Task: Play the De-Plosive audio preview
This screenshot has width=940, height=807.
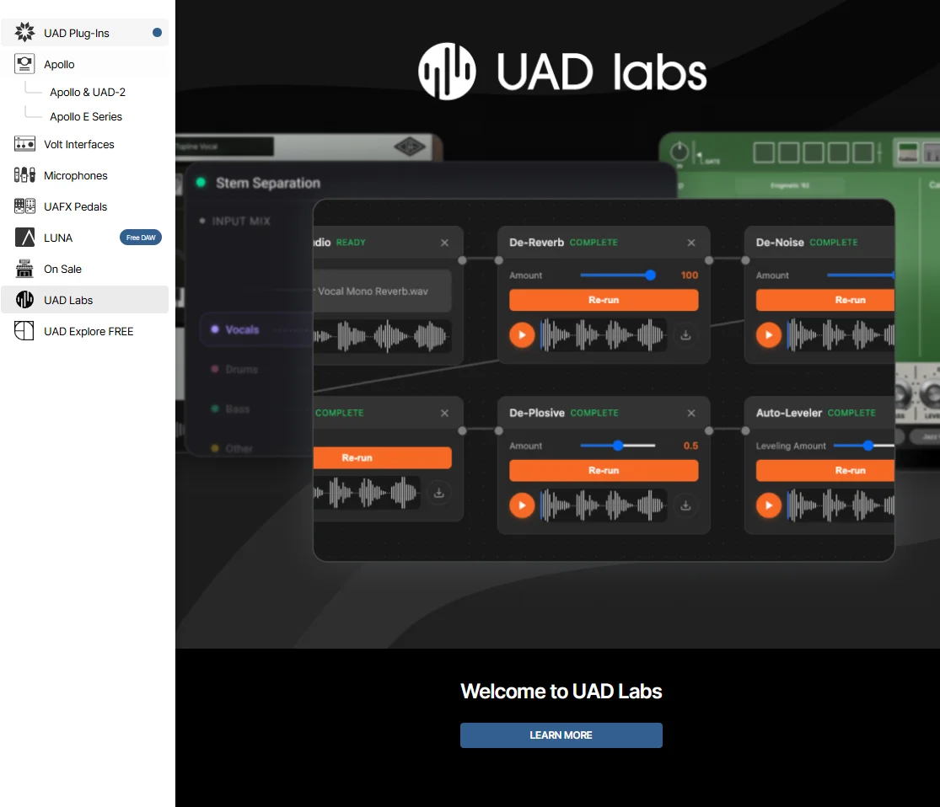Action: tap(522, 505)
